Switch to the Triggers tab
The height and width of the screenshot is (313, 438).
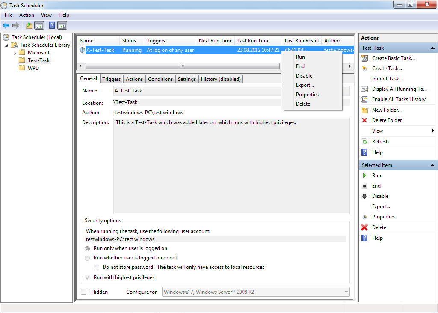[x=111, y=79]
